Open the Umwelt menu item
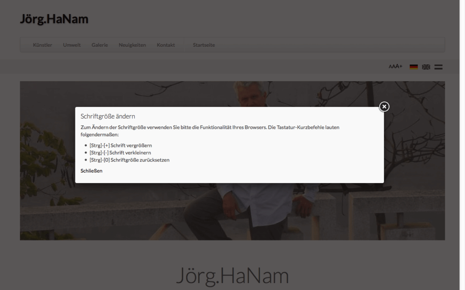Image resolution: width=465 pixels, height=290 pixels. click(72, 45)
